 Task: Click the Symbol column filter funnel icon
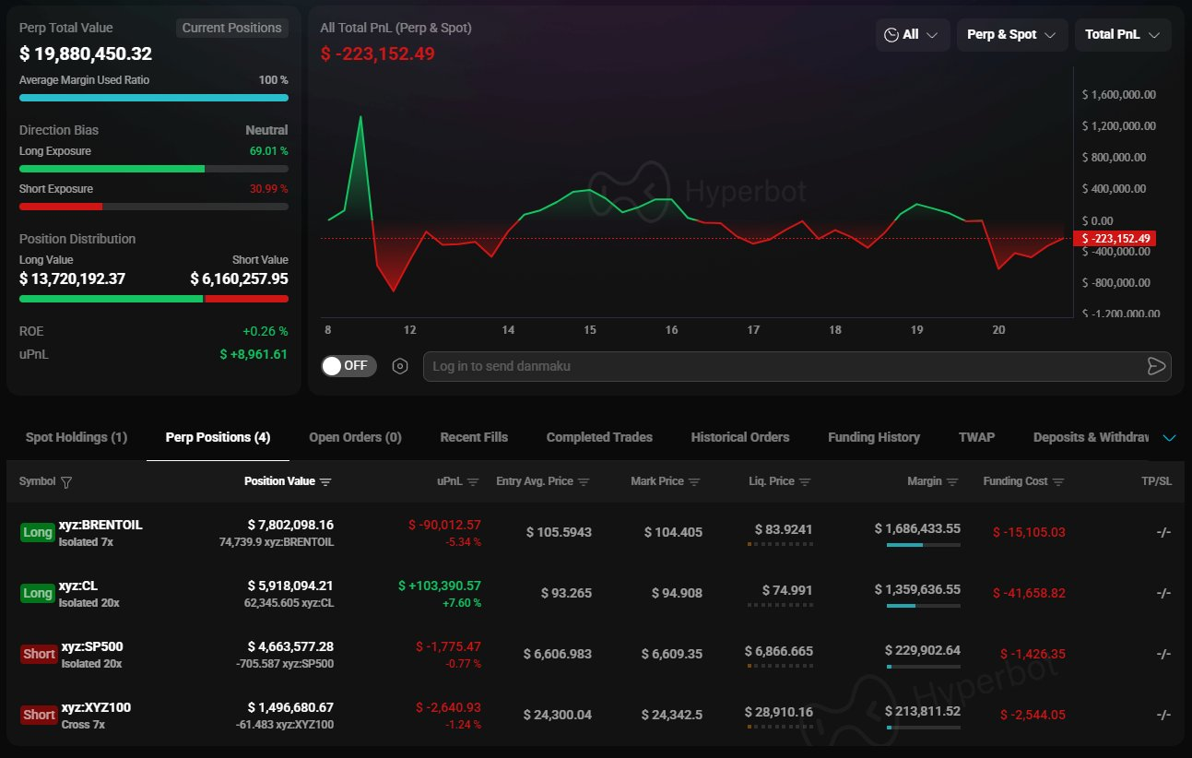click(66, 482)
